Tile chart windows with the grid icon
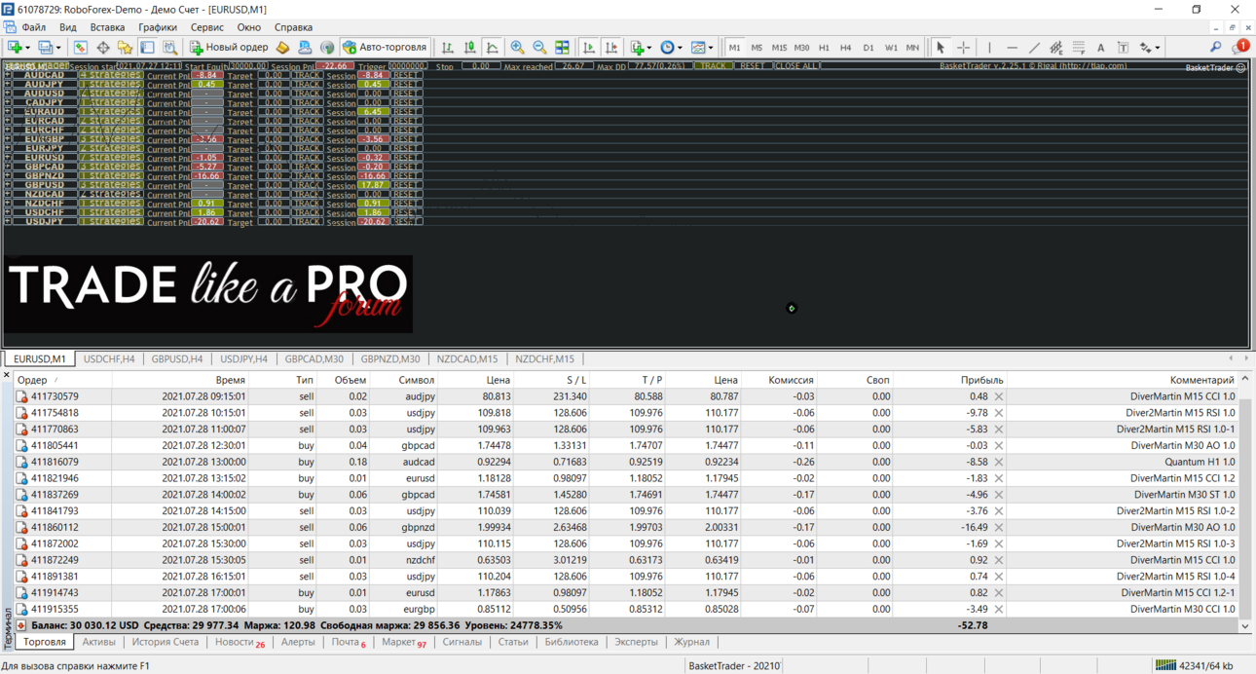 (562, 47)
